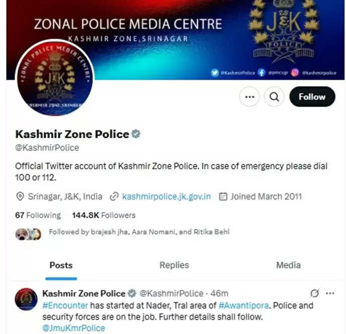
Task: View the 144.8K Followers list
Action: pyautogui.click(x=104, y=215)
